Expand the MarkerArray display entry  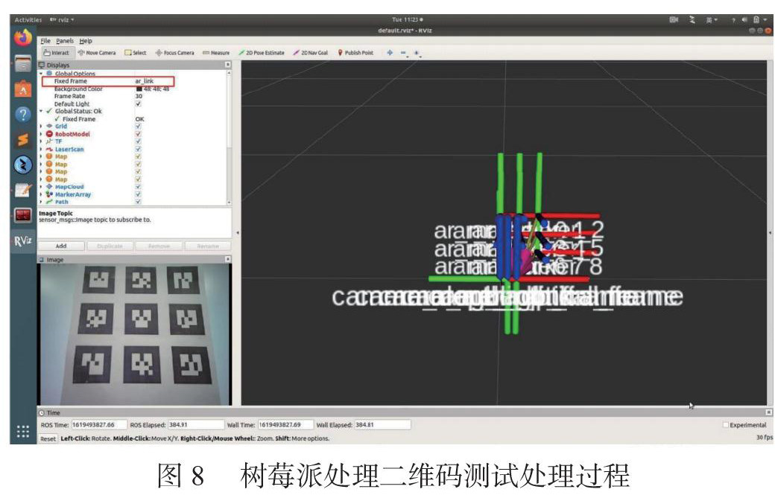[x=40, y=194]
